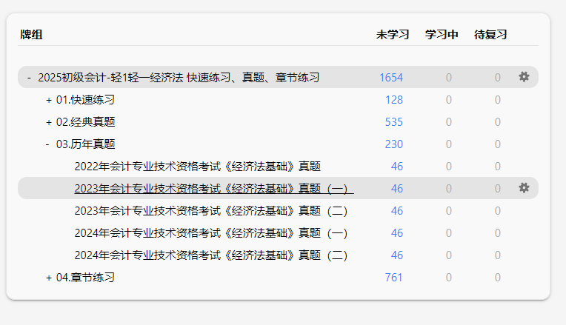Image resolution: width=566 pixels, height=325 pixels.
Task: Click the 未学习 column header
Action: [393, 35]
